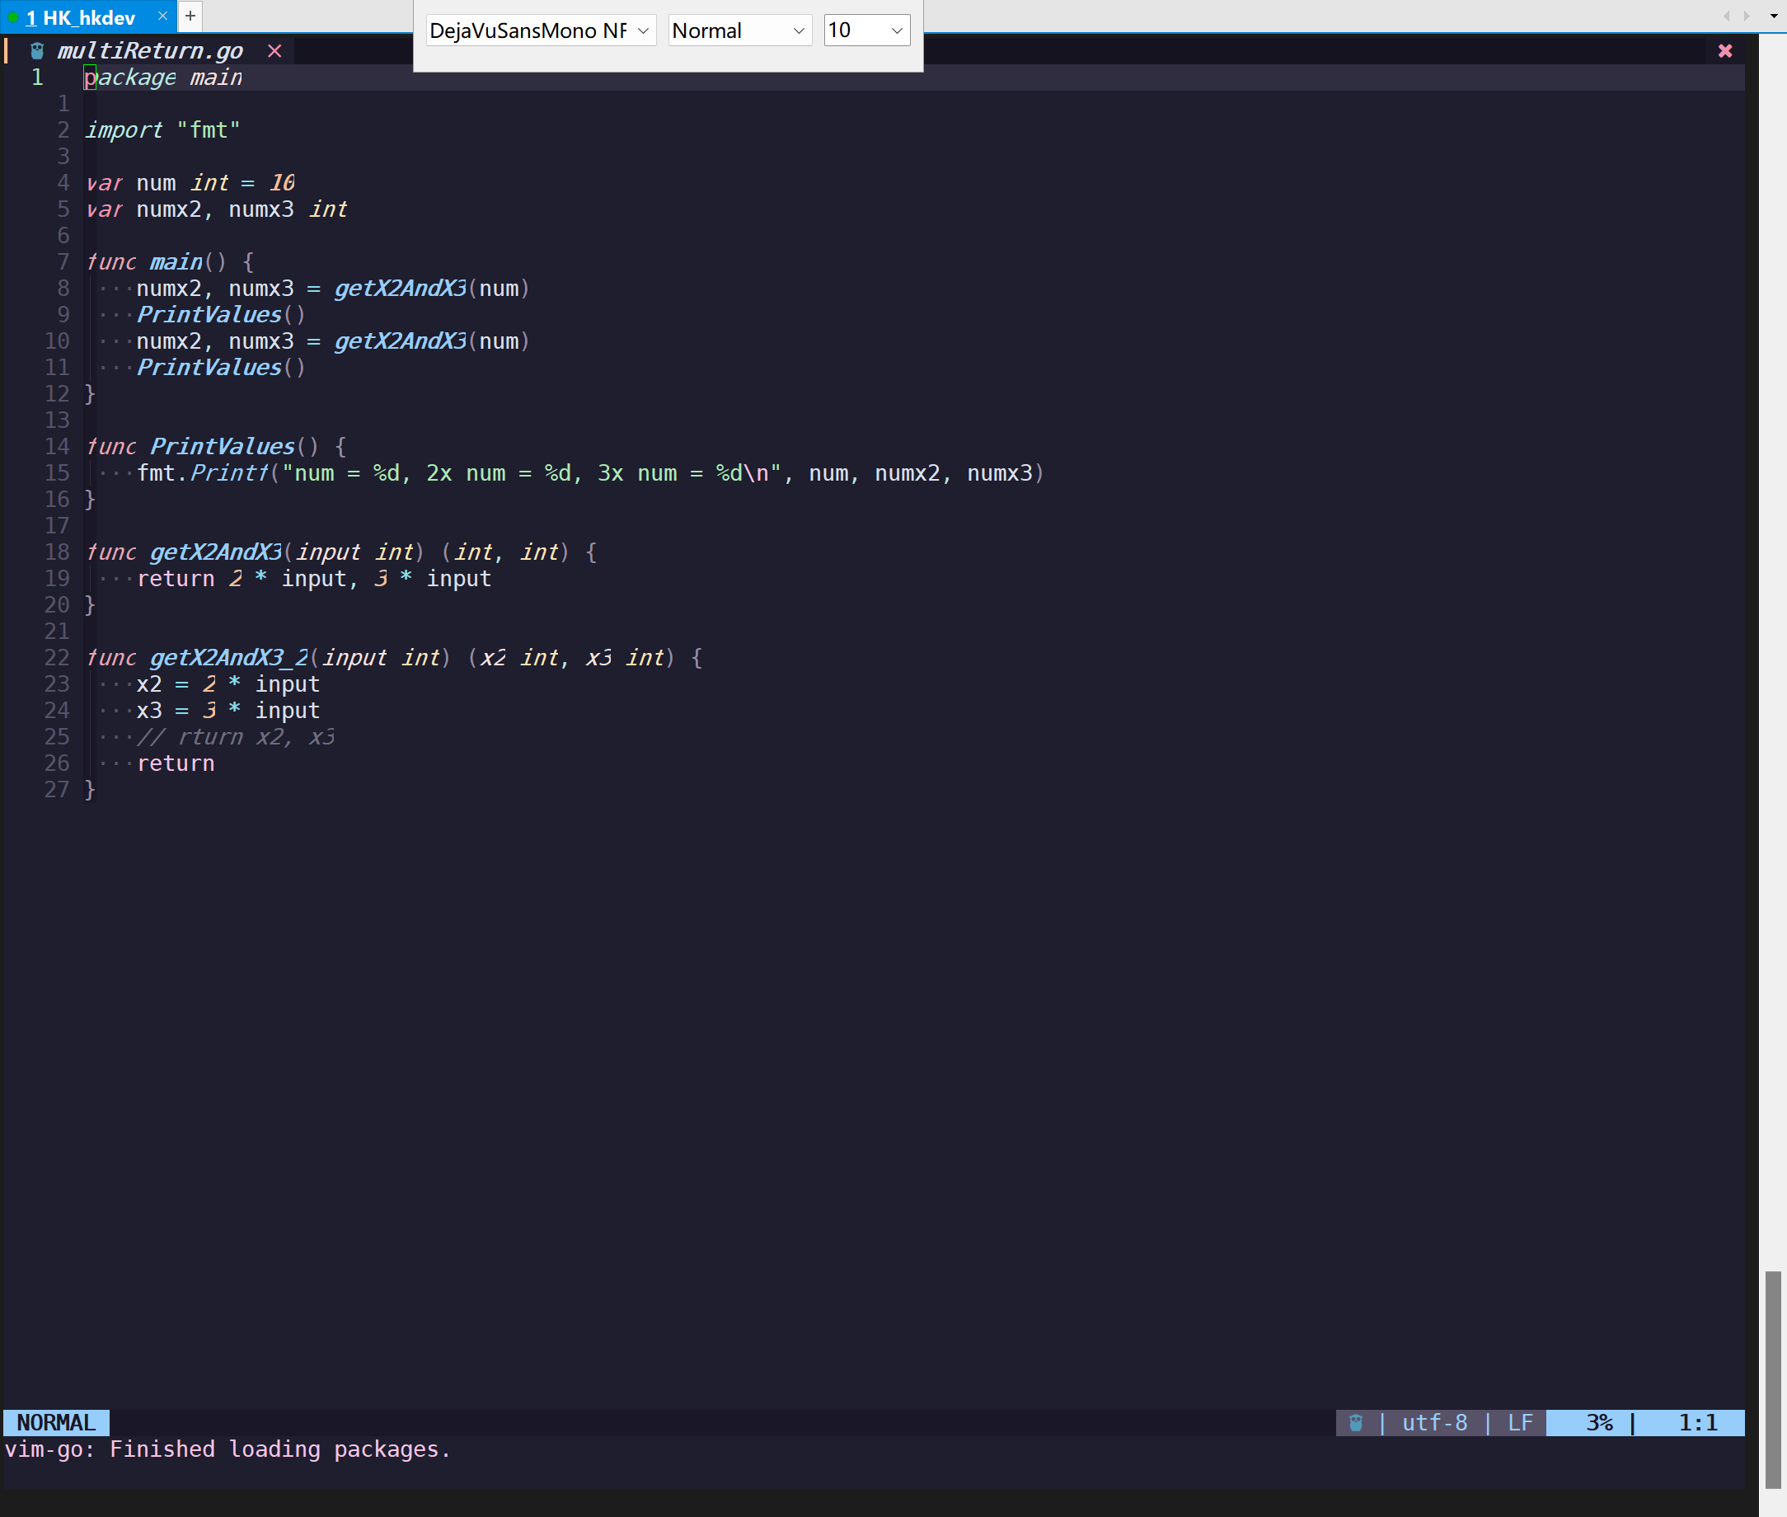
Task: Close the HK_hkdev session tab
Action: (162, 16)
